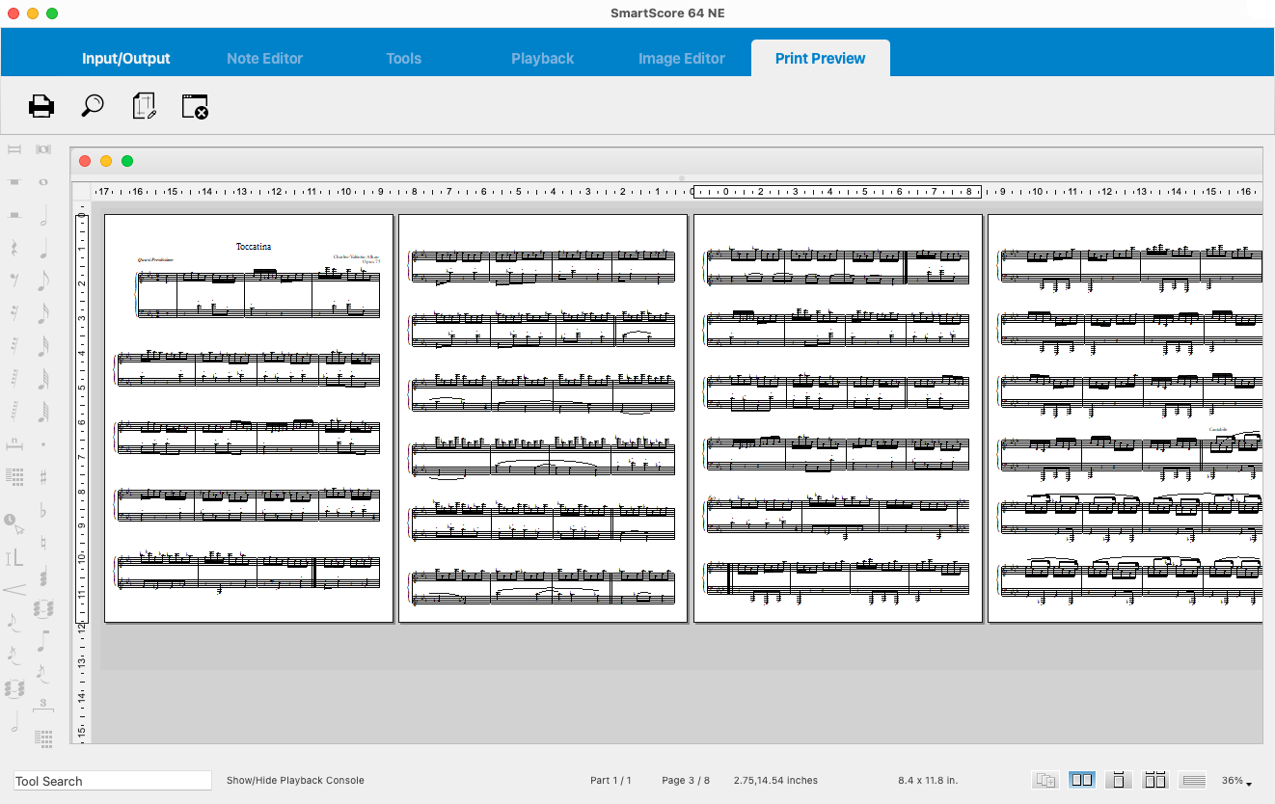Select the crescendo hairpin tool
Viewport: 1275px width, 804px height.
14,590
